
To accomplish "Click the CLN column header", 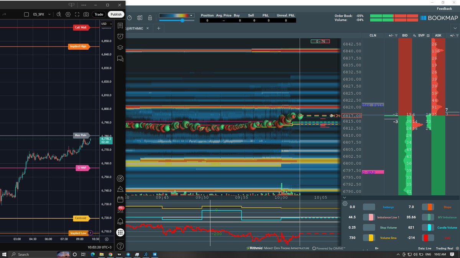I will 373,35.
